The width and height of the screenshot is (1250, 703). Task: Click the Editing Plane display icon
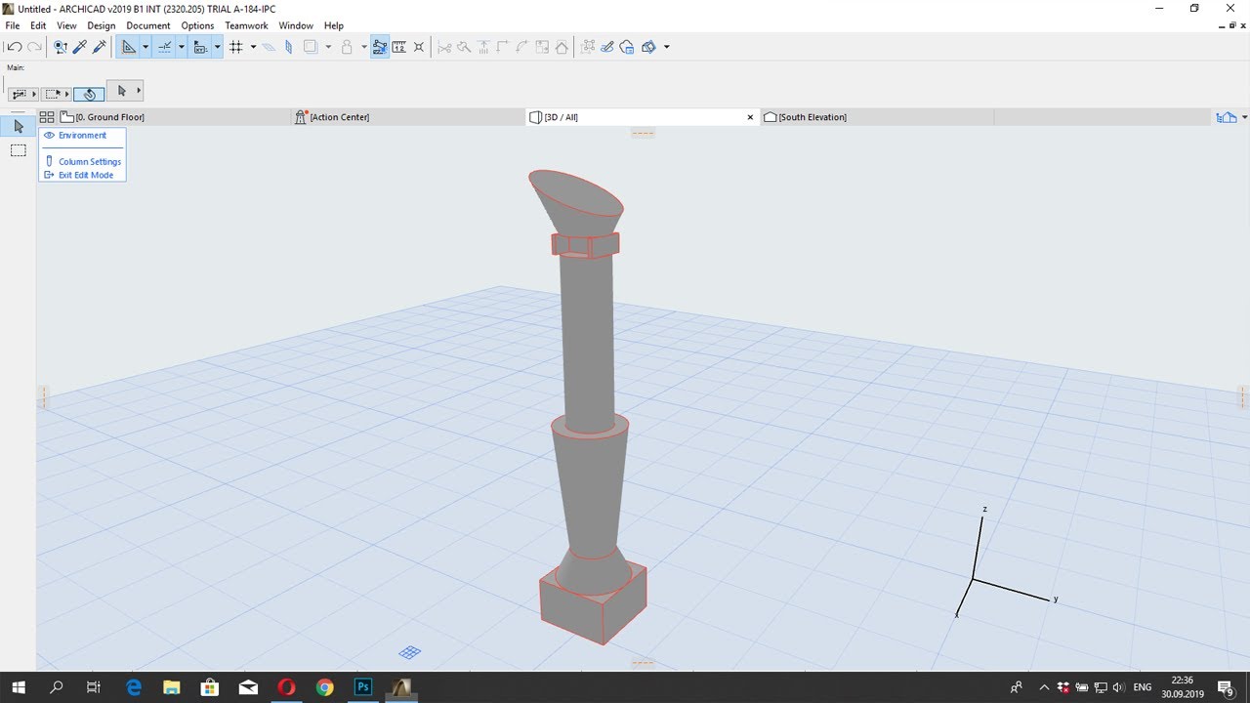coord(269,47)
